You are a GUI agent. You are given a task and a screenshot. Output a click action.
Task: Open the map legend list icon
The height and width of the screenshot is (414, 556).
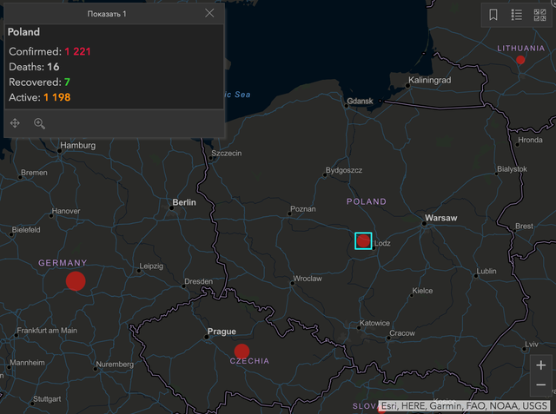pyautogui.click(x=516, y=15)
